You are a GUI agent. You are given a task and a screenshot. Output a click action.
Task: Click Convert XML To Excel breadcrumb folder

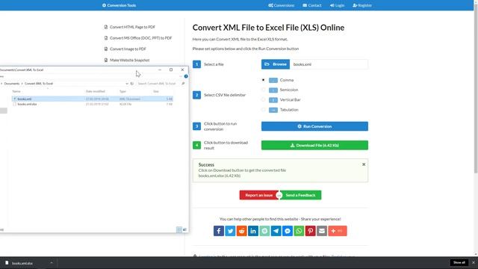(39, 83)
